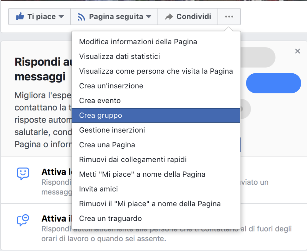Click the smiley chat bubble icon
This screenshot has width=307, height=251.
click(x=23, y=172)
